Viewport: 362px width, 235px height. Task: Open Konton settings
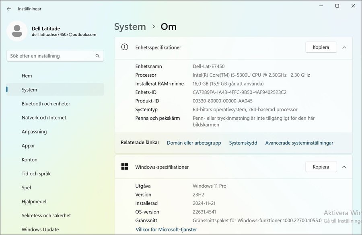(55, 159)
